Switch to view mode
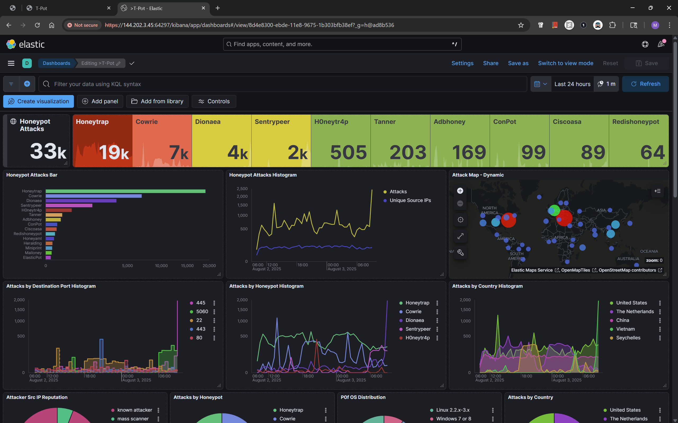 (565, 63)
